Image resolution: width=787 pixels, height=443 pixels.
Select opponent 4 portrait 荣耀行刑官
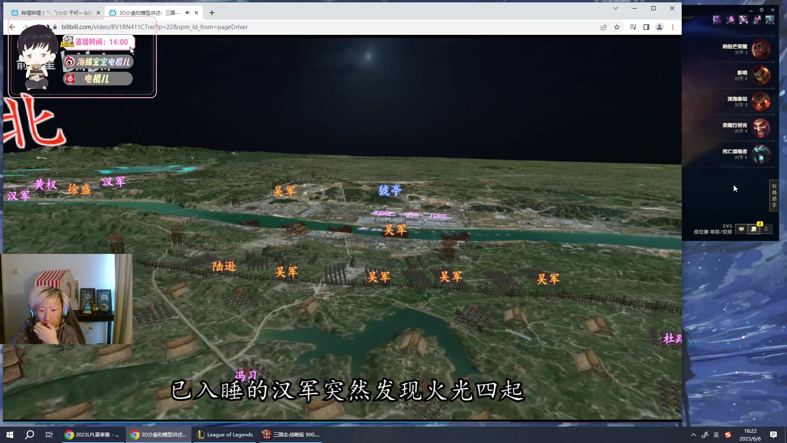pos(761,128)
